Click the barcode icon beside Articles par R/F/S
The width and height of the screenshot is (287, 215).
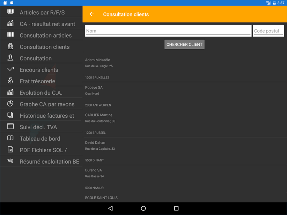point(10,12)
